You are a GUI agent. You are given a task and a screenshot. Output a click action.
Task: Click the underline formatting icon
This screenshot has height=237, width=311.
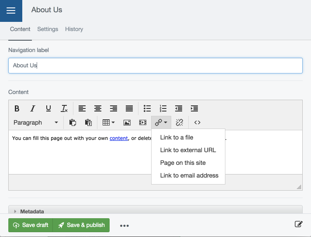click(x=48, y=108)
